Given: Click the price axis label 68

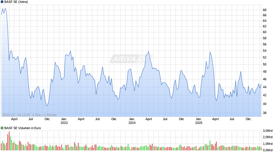Looking at the screenshot, I should pos(265,10).
